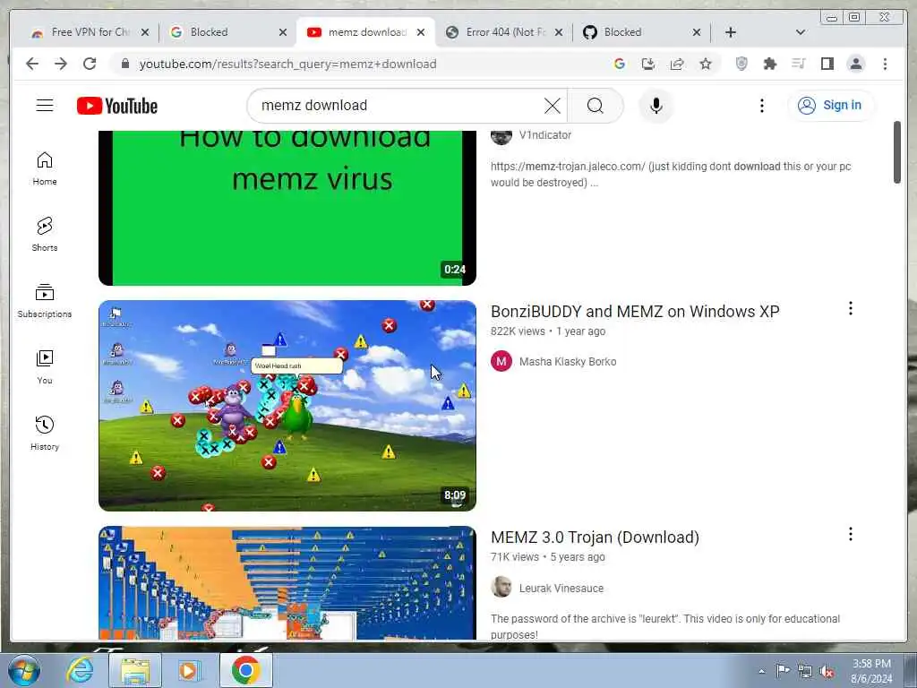Switch to the first Blocked Google tab
The width and height of the screenshot is (917, 688).
point(228,32)
